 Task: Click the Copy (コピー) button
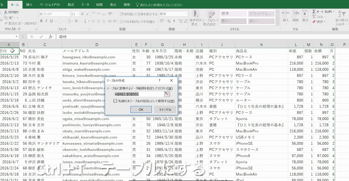11,17
